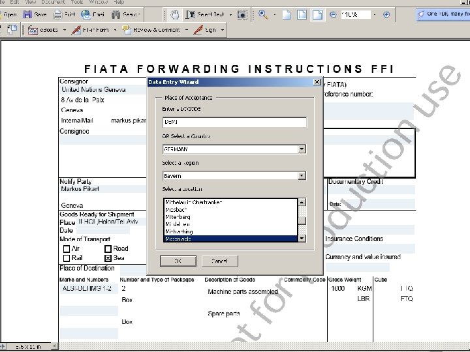Toggle the Rail transport checkbox
Screen dimensions: 470x352
click(x=67, y=258)
